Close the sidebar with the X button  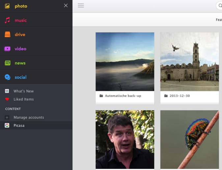pyautogui.click(x=66, y=6)
